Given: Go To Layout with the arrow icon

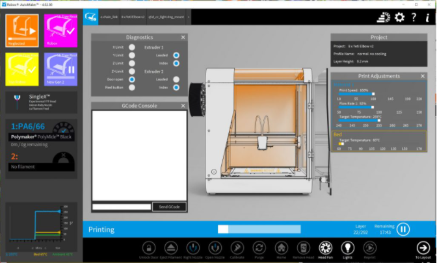Looking at the screenshot, I should [x=423, y=247].
